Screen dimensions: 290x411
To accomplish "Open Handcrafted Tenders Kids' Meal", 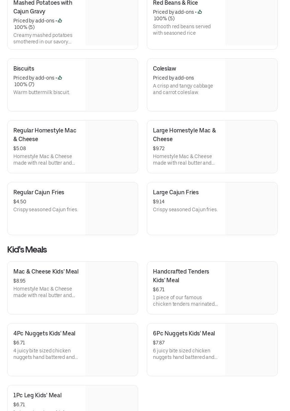I will 181,276.
